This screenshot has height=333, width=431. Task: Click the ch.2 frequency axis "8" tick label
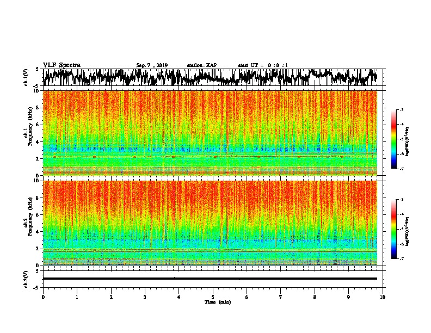click(39, 198)
